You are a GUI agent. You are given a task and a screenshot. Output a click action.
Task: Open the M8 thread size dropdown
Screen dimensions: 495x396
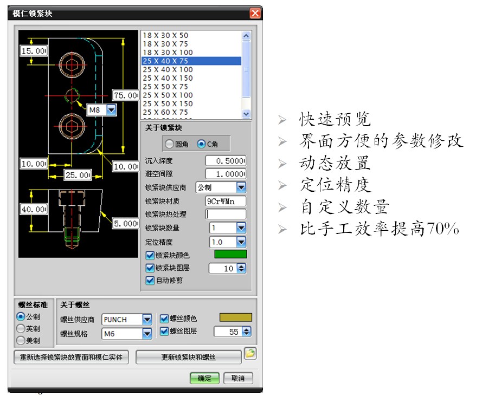[x=111, y=110]
